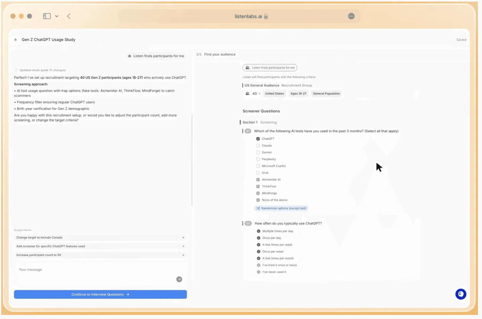The image size is (482, 319).
Task: Toggle 'Multiple times per day' option
Action: click(x=259, y=231)
